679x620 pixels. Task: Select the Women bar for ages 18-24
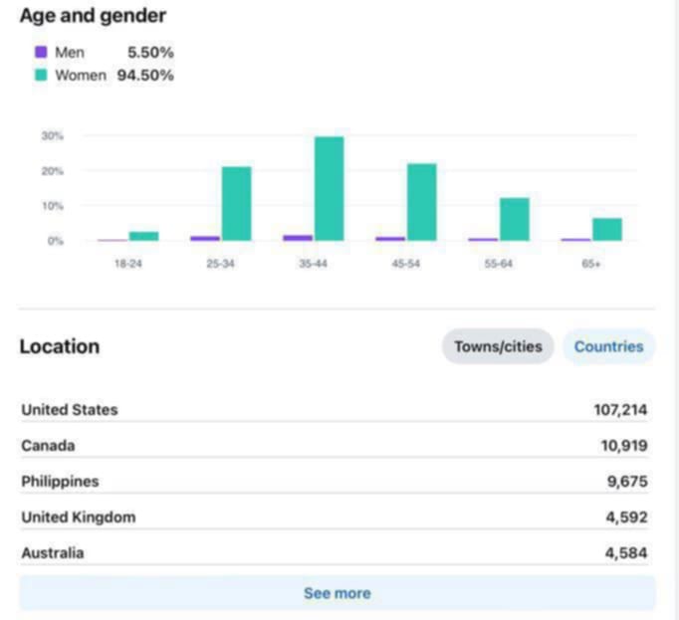point(143,236)
